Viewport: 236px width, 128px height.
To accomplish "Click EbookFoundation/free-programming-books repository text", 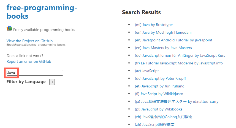I will [36, 45].
